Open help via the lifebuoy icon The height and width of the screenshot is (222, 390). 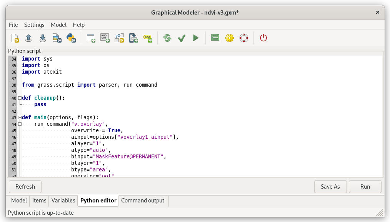244,38
